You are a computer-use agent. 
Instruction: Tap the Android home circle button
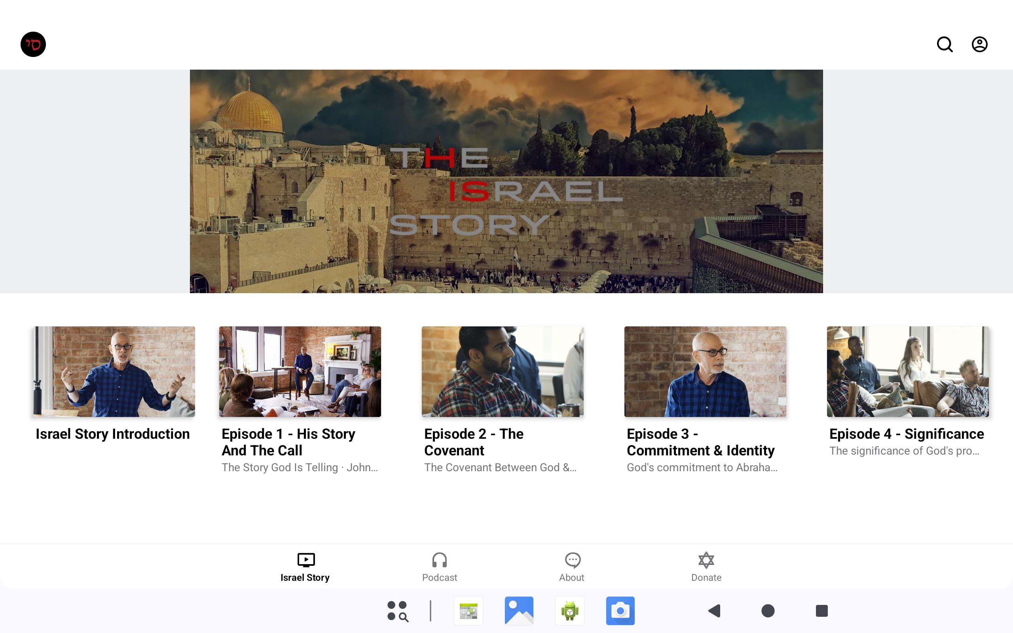[x=768, y=611]
